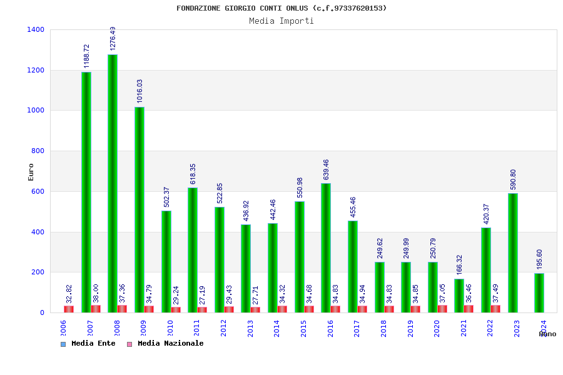Image resolution: width=563 pixels, height=375 pixels.
Task: Click the red bar labeled 37.49
Action: [x=496, y=309]
